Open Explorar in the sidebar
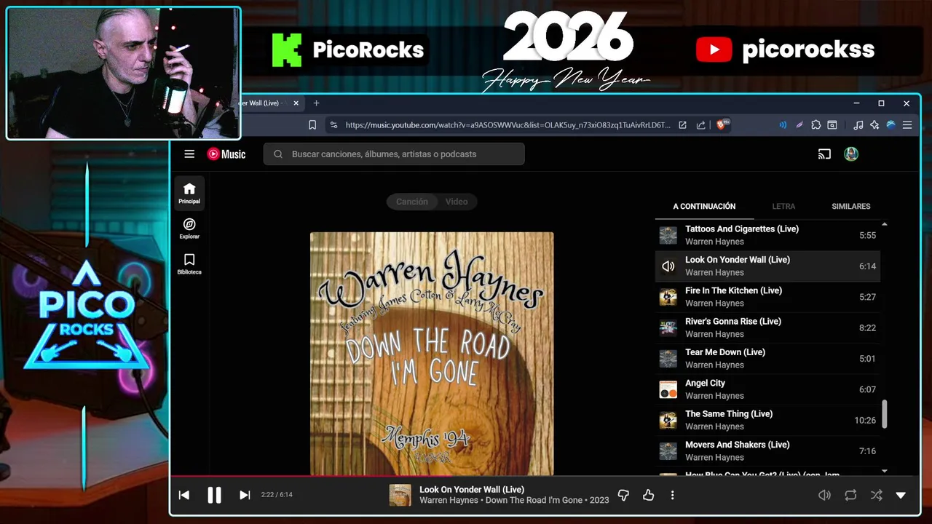Viewport: 932px width, 524px height. click(189, 229)
